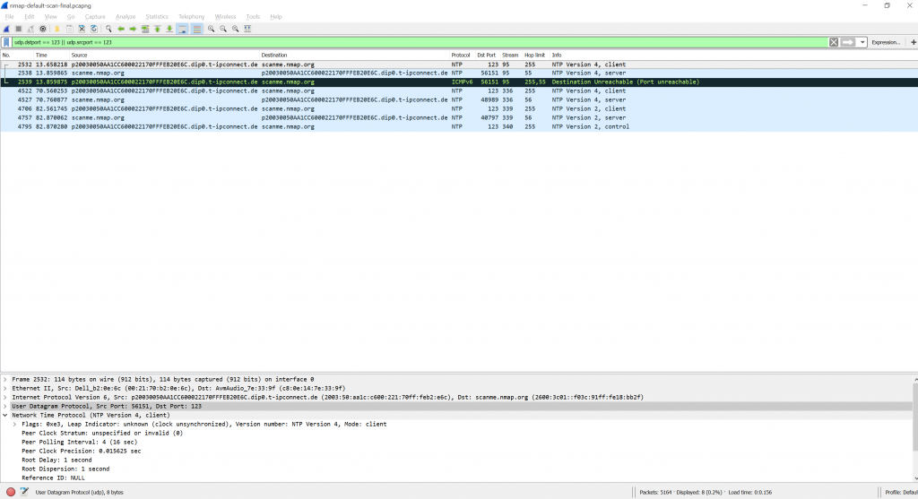Screen dimensions: 918x499
Task: Restart the current capture
Action: coord(30,29)
